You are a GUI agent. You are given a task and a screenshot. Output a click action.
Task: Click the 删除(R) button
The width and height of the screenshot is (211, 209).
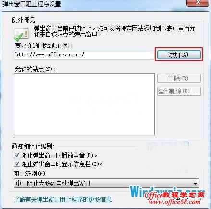tap(179, 78)
